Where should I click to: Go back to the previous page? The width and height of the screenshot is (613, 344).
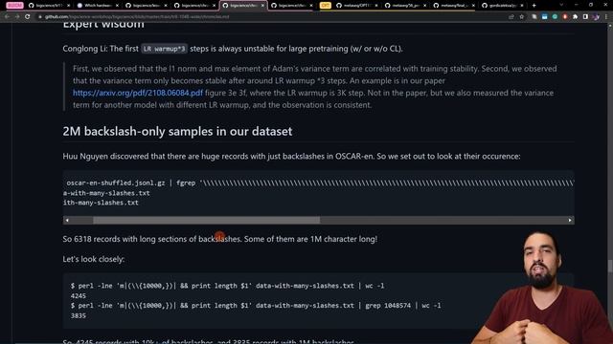[x=7, y=17]
